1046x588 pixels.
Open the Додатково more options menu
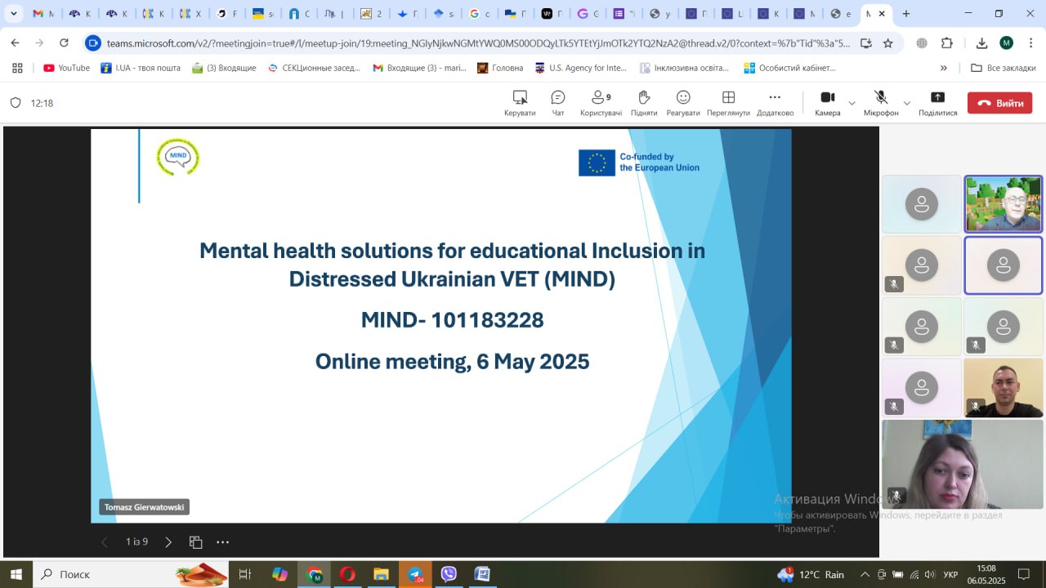click(x=775, y=103)
